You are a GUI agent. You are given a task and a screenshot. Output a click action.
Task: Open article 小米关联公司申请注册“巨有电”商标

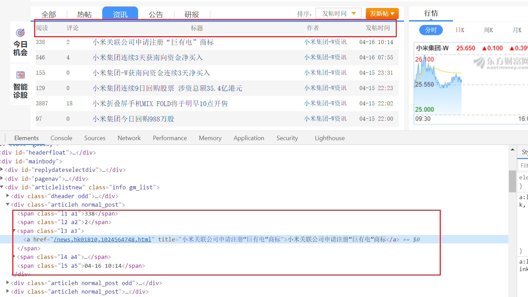tap(153, 42)
